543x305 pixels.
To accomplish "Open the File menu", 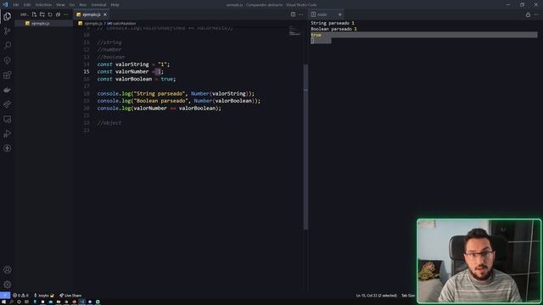I will click(16, 5).
